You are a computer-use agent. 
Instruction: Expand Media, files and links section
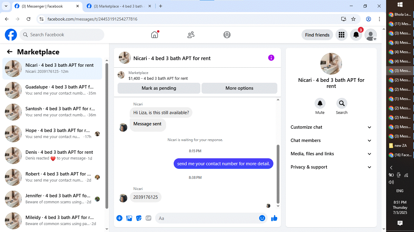point(331,154)
